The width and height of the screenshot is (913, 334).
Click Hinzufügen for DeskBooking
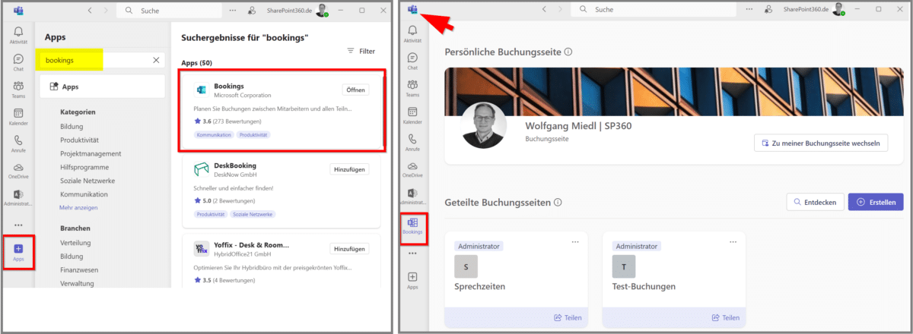(x=350, y=169)
